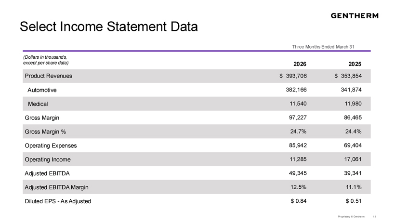Click the Product Revenues row label
Image resolution: width=395 pixels, height=222 pixels.
pos(48,76)
